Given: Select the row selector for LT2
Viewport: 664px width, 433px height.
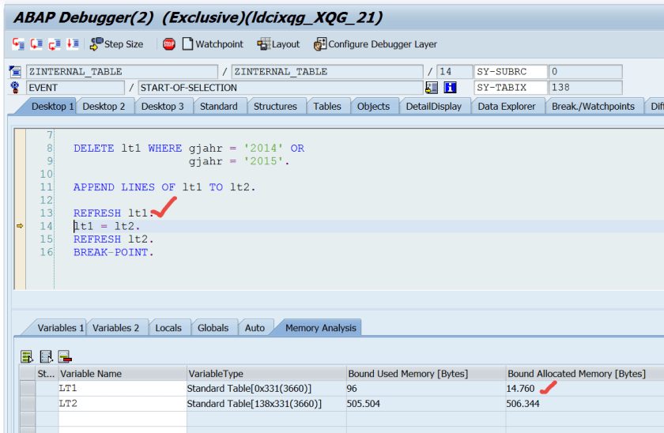Looking at the screenshot, I should (x=27, y=404).
